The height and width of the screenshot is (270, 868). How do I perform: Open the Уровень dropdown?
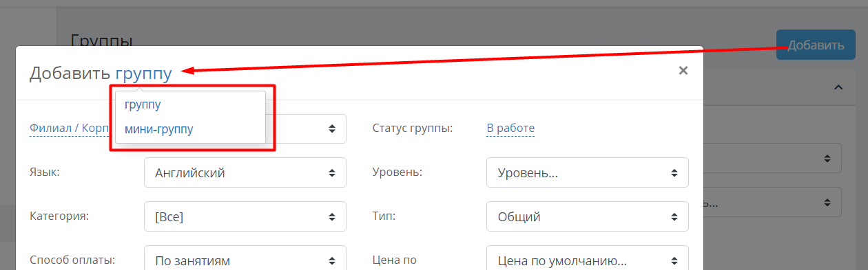[x=588, y=173]
